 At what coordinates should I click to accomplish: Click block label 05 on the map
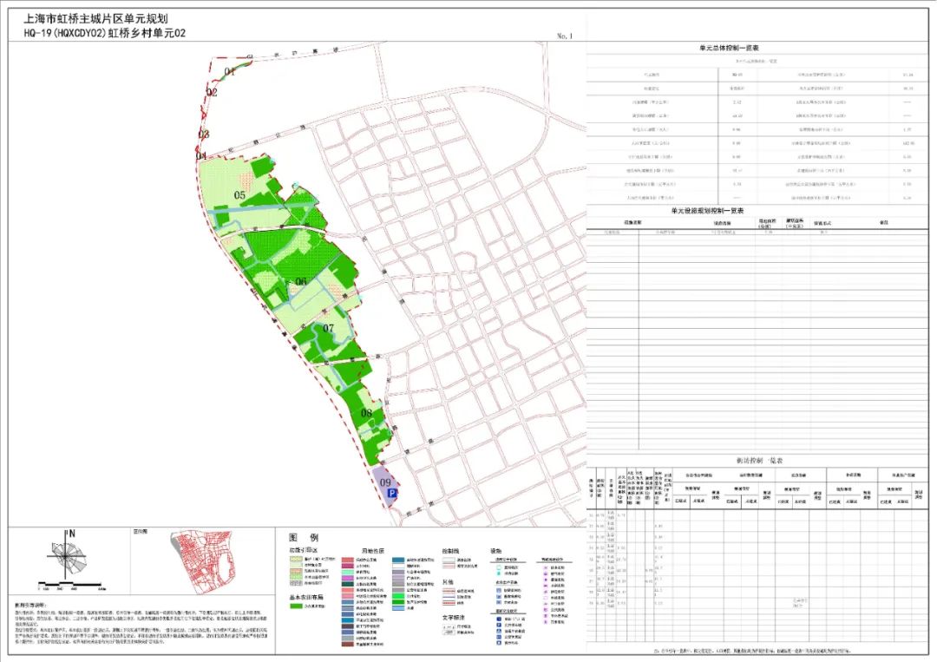pos(239,194)
